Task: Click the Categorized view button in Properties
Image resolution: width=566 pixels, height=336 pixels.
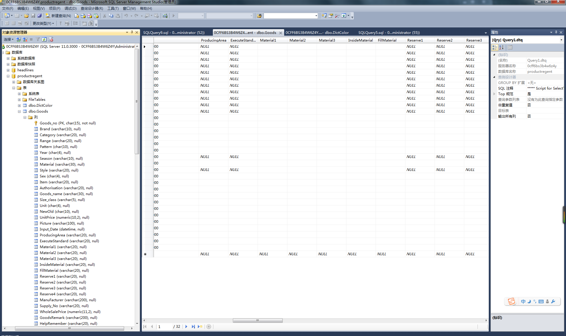Action: tap(495, 47)
